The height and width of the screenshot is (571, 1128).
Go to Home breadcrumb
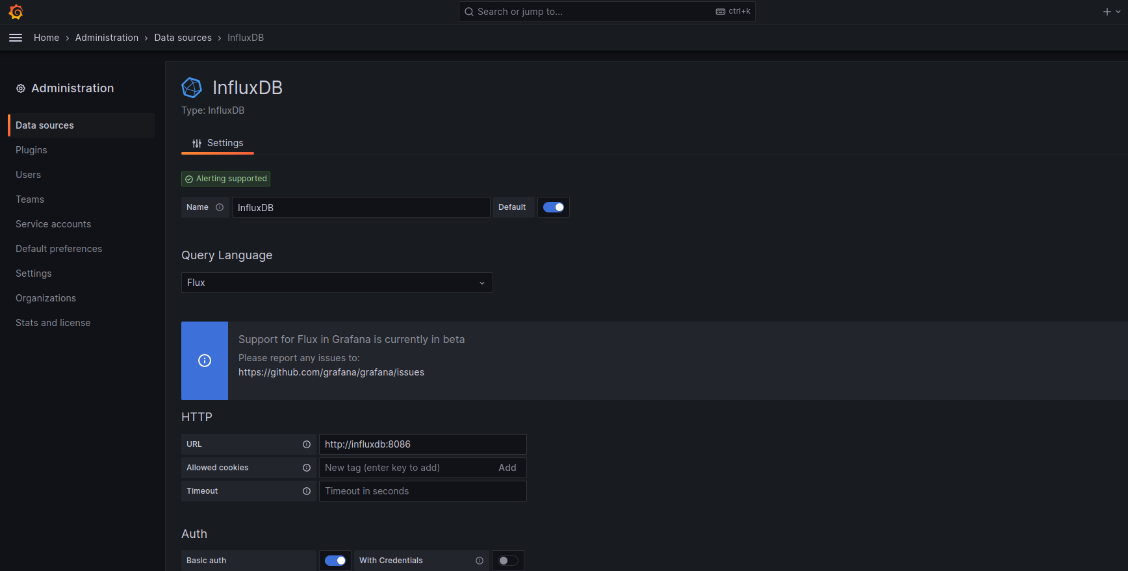46,38
